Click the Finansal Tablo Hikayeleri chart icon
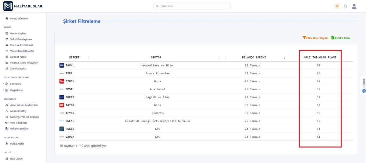Viewport: 366px width, 163px height. coord(7,63)
